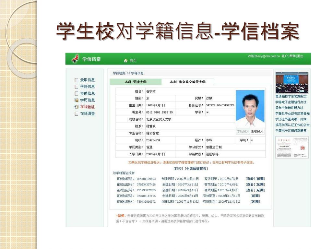Click the 学信档案 bird logo icon

75,59
